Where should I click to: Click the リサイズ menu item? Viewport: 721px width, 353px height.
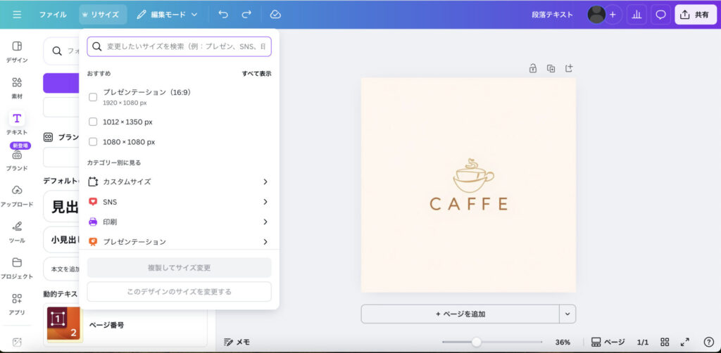click(x=103, y=14)
